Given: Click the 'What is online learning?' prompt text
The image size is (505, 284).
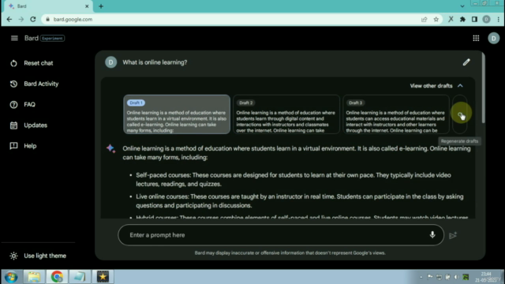Looking at the screenshot, I should point(155,62).
